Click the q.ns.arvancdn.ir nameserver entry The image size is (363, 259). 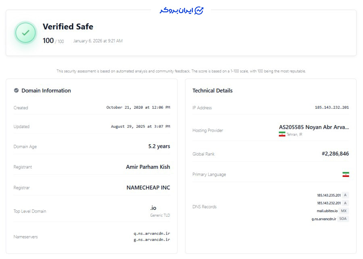pos(152,233)
